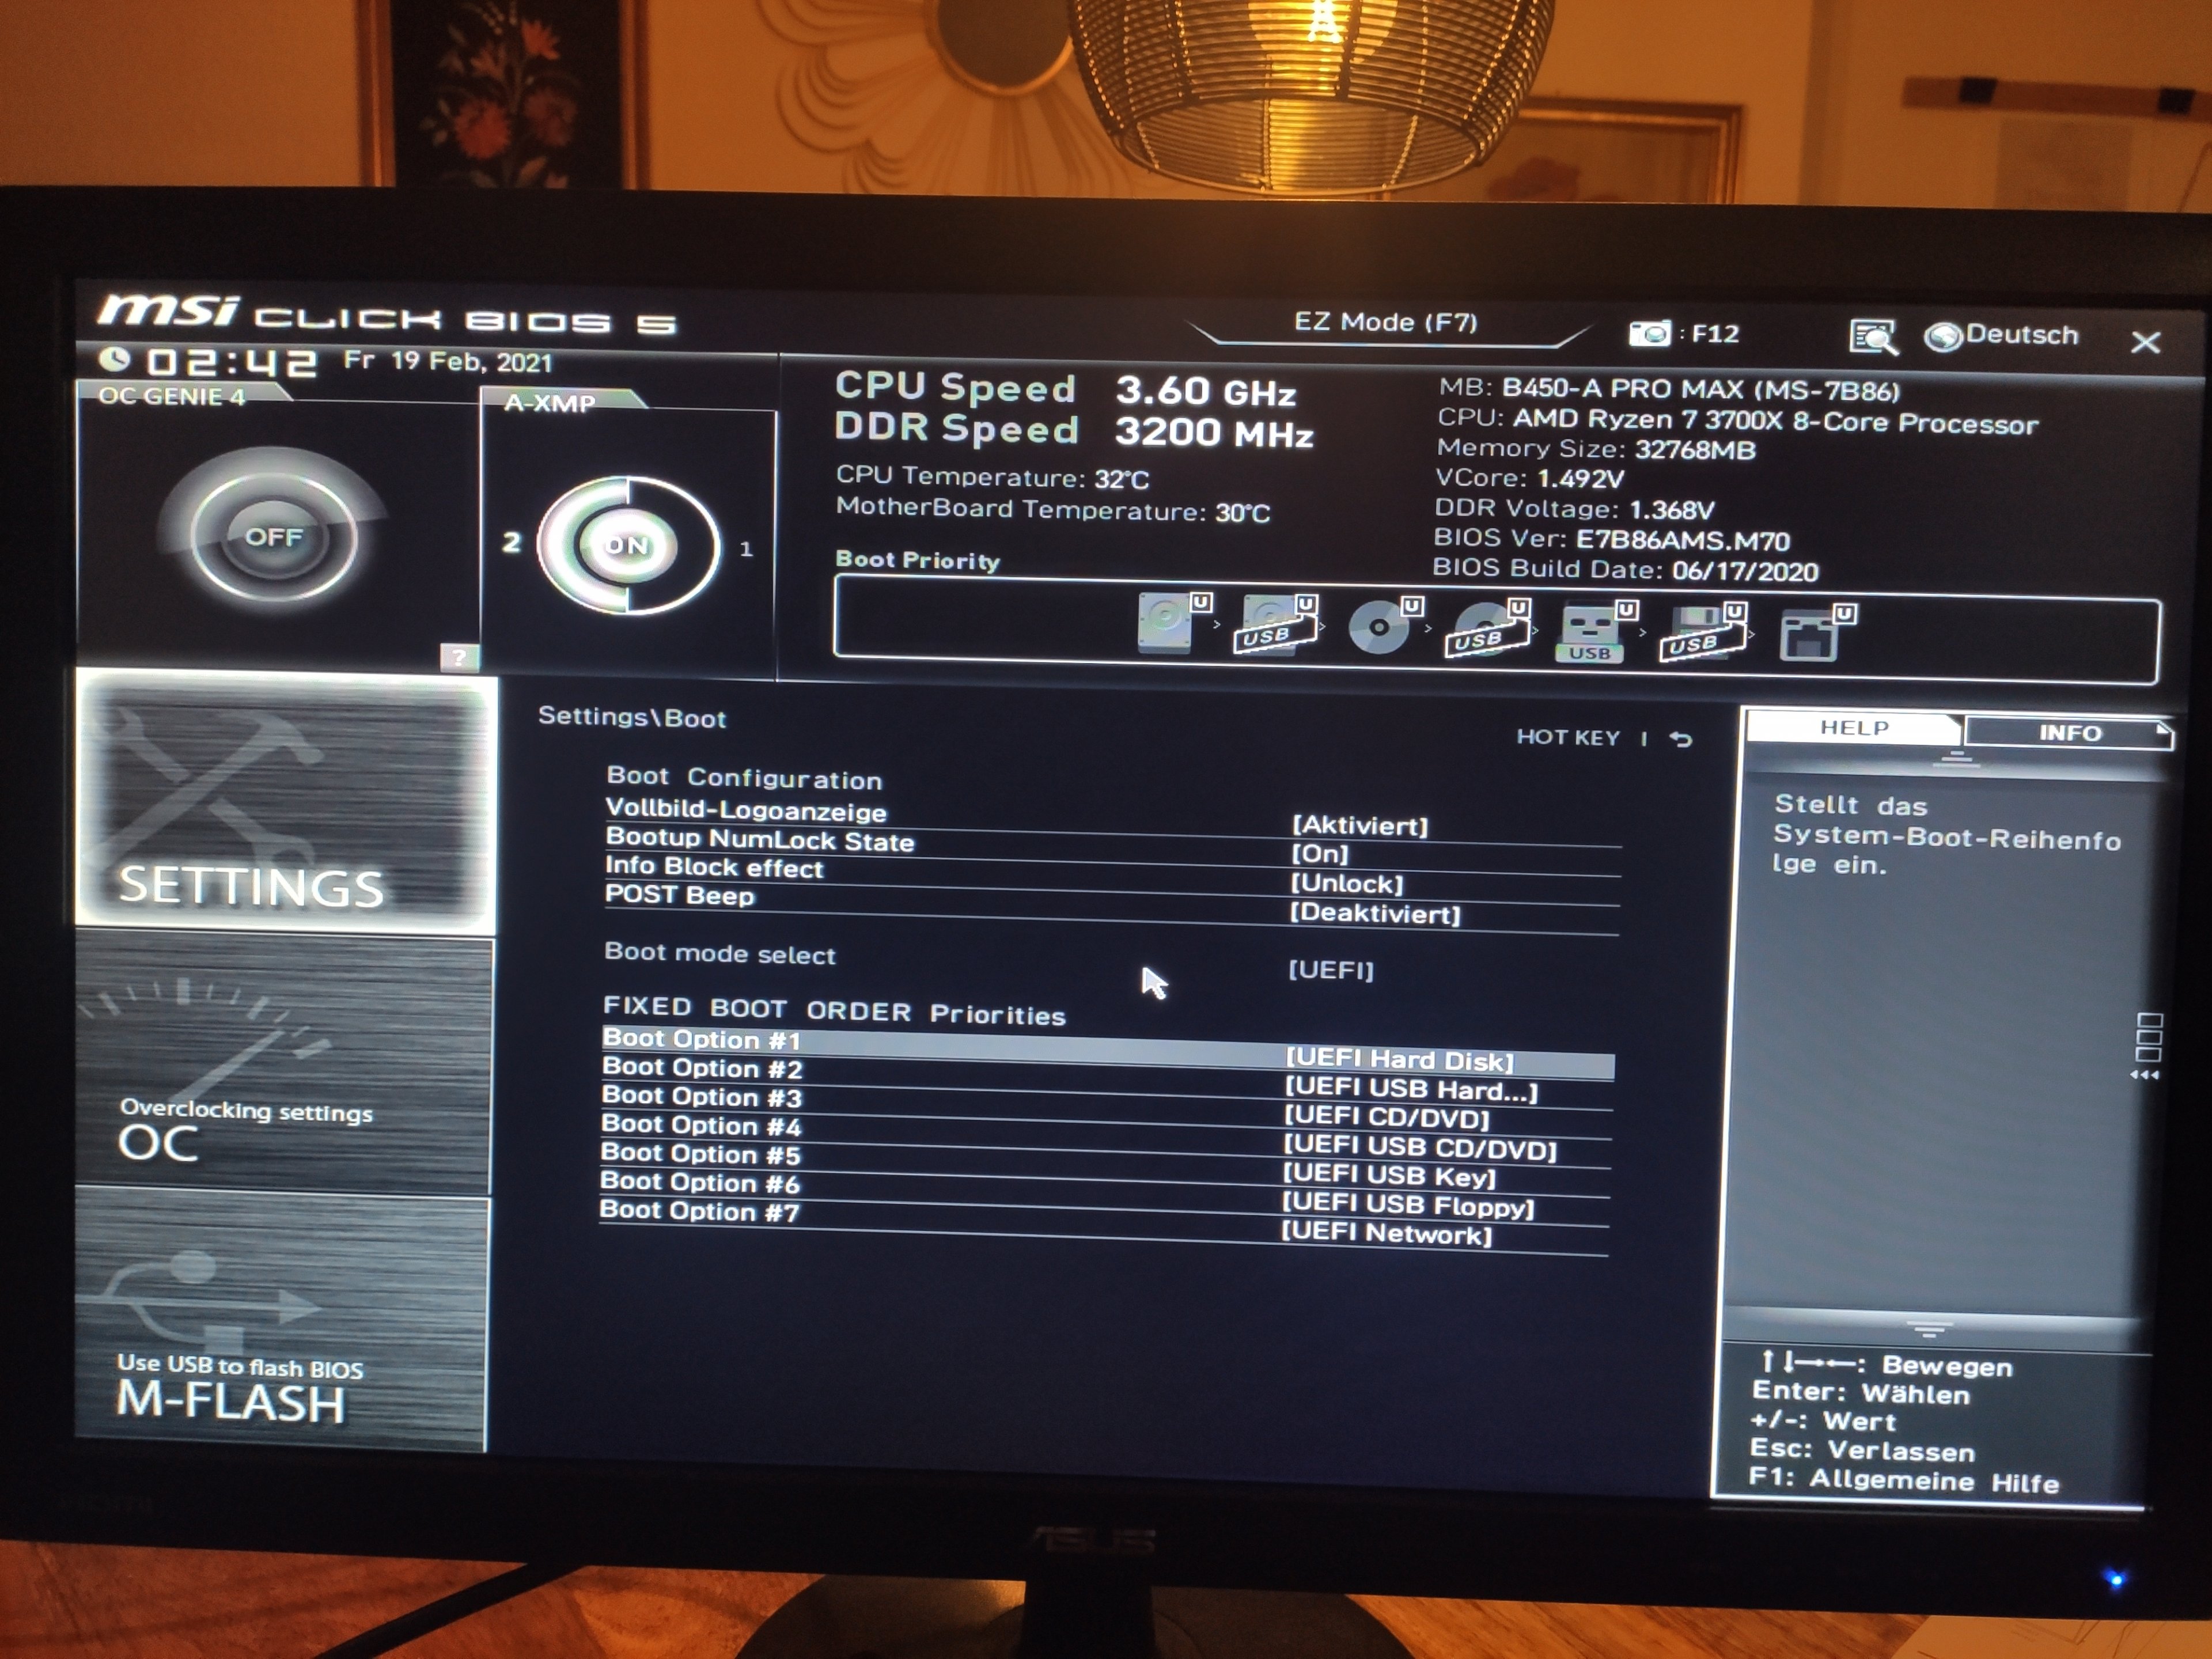Image resolution: width=2212 pixels, height=1659 pixels.
Task: Switch to EZ Mode (F7)
Action: click(x=1385, y=322)
